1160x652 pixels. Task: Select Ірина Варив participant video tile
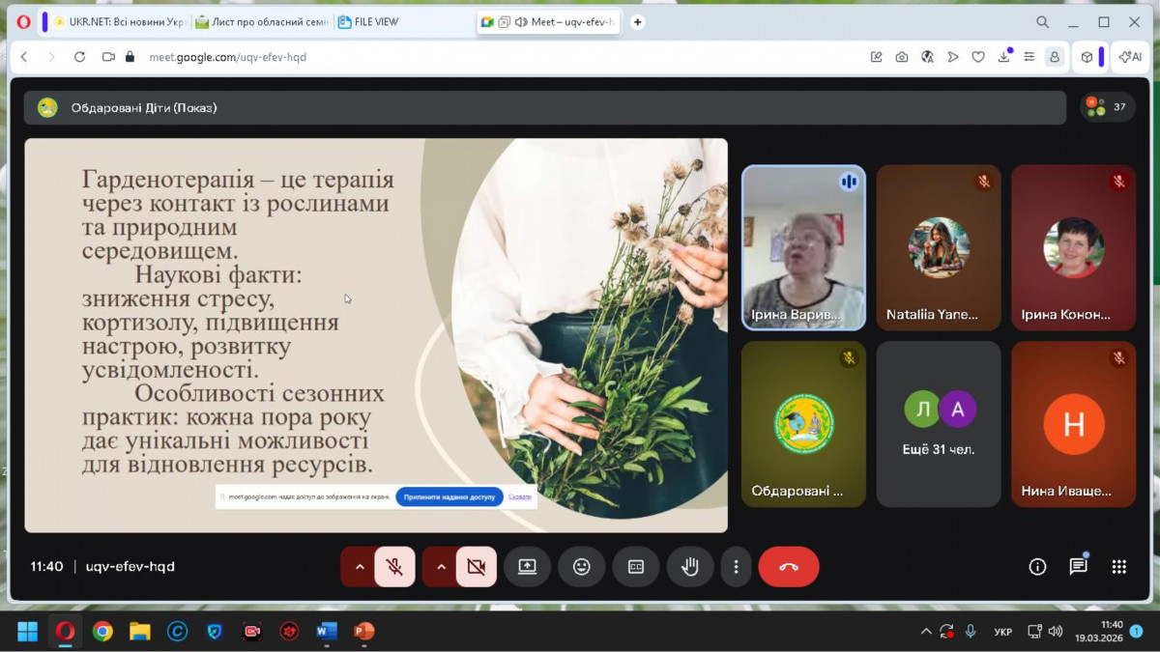tap(803, 248)
